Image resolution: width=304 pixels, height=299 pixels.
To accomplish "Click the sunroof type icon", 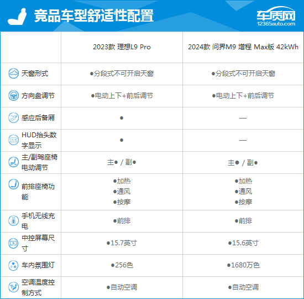I will (x=13, y=74).
